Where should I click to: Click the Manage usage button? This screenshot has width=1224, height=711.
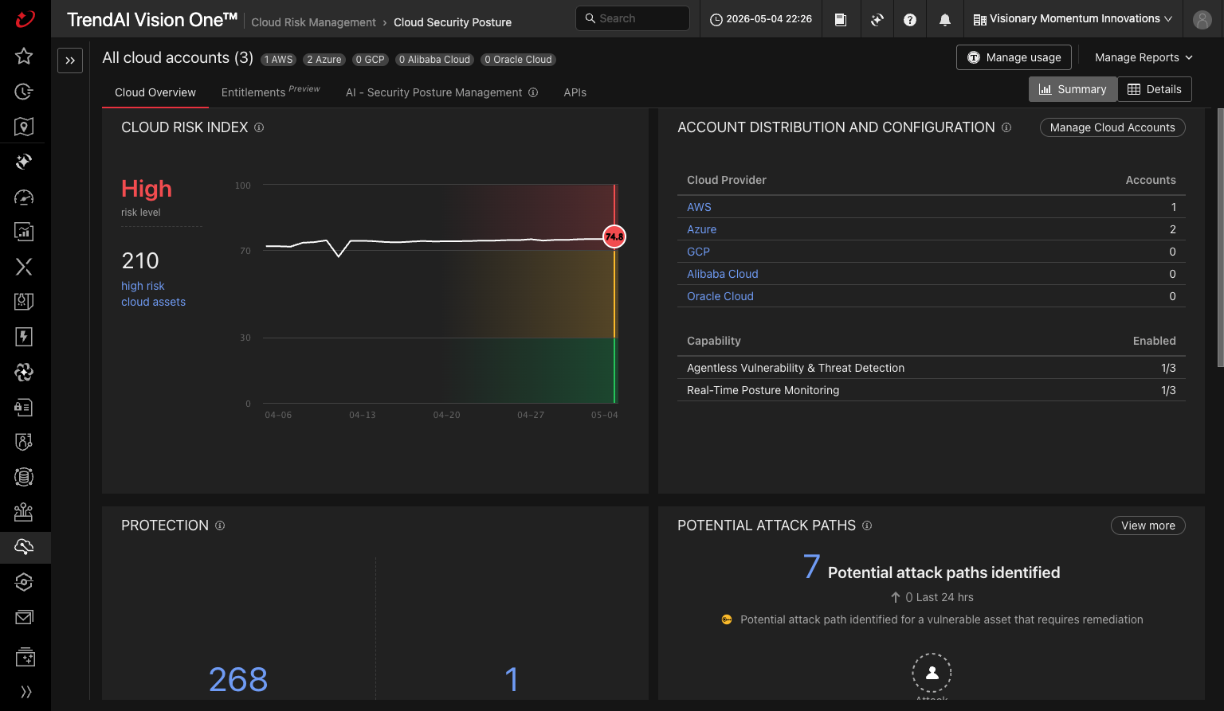click(x=1014, y=57)
